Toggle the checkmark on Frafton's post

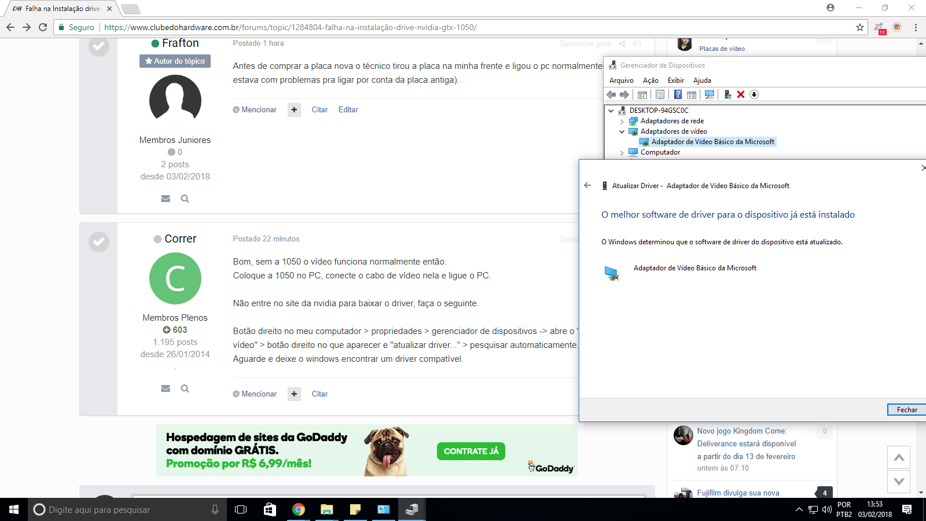[99, 46]
